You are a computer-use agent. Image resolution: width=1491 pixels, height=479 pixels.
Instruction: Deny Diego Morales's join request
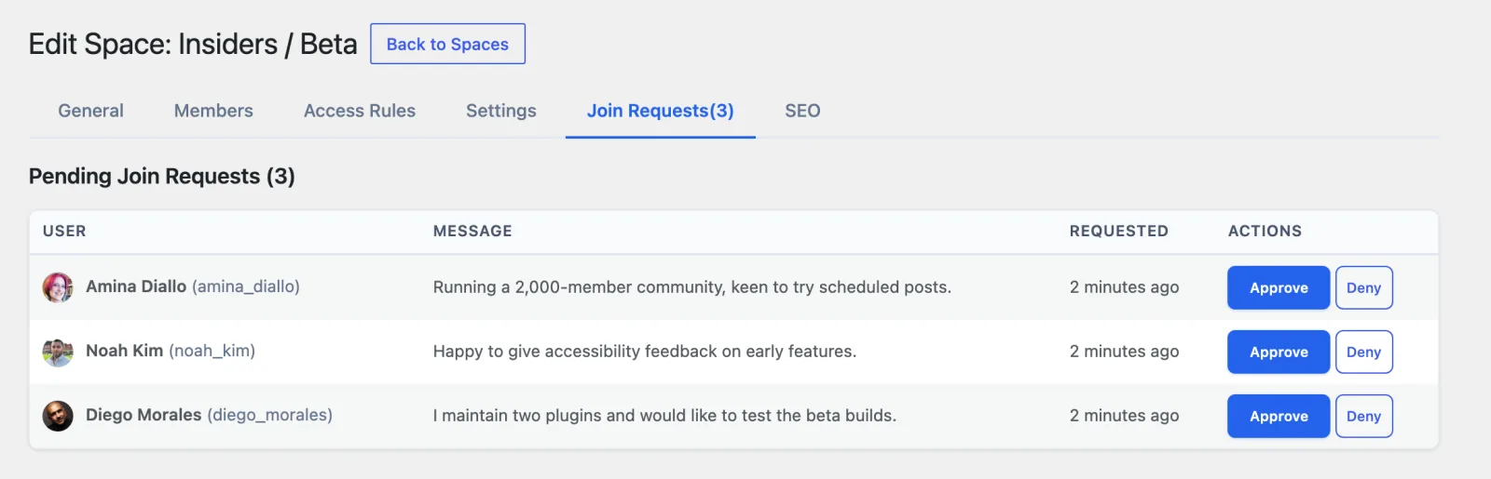pyautogui.click(x=1363, y=416)
